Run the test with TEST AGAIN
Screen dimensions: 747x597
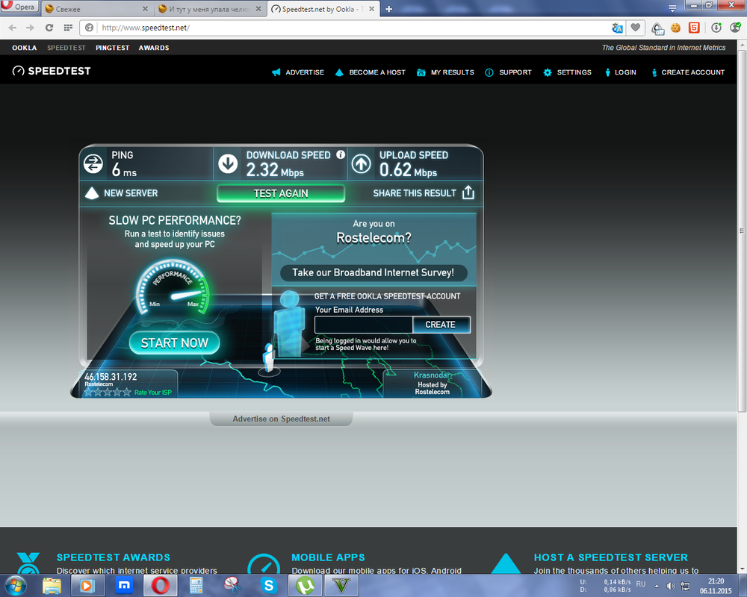point(281,193)
